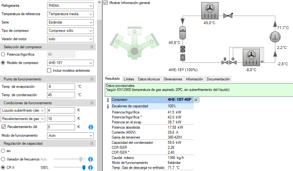293x171 pixels.
Task: Open the Refrigerante R404A dropdown
Action: click(x=70, y=6)
